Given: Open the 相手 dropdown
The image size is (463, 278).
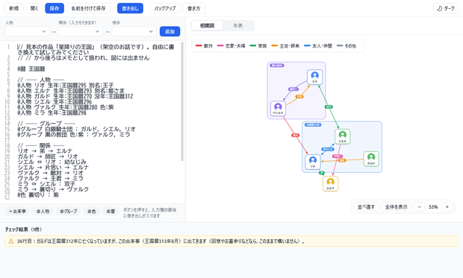Looking at the screenshot, I should pyautogui.click(x=134, y=31).
